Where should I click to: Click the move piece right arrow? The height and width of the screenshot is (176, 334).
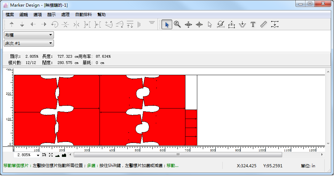pos(44,25)
